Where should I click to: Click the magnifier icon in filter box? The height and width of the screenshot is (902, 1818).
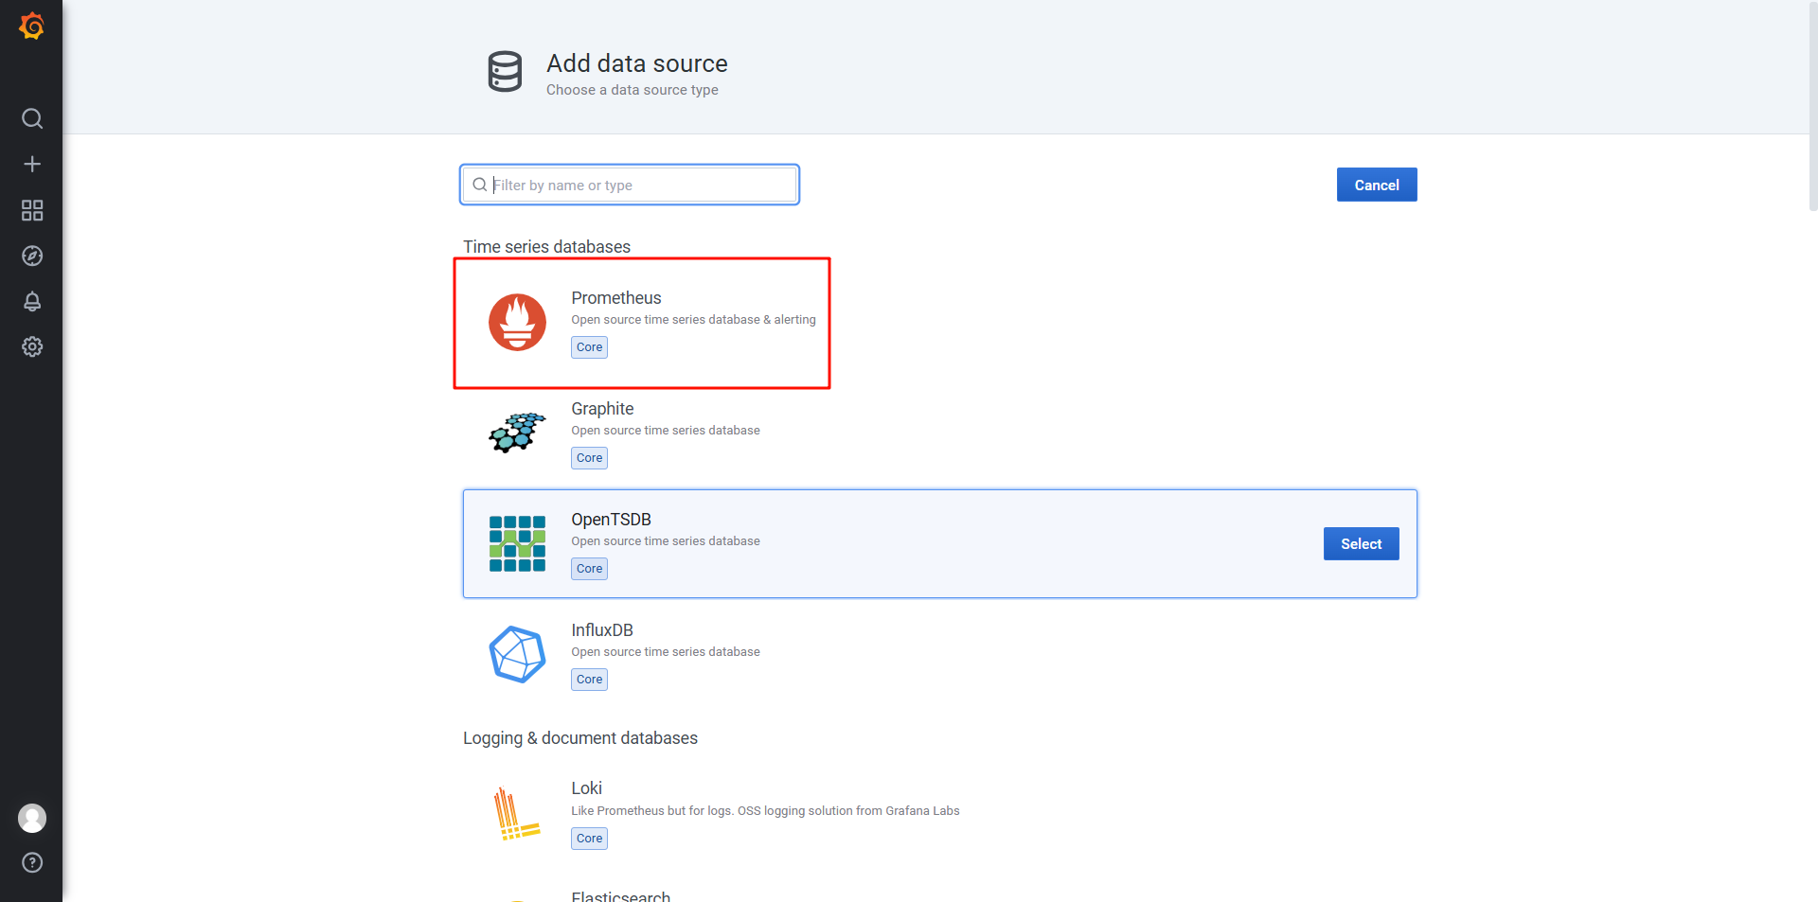click(x=480, y=185)
